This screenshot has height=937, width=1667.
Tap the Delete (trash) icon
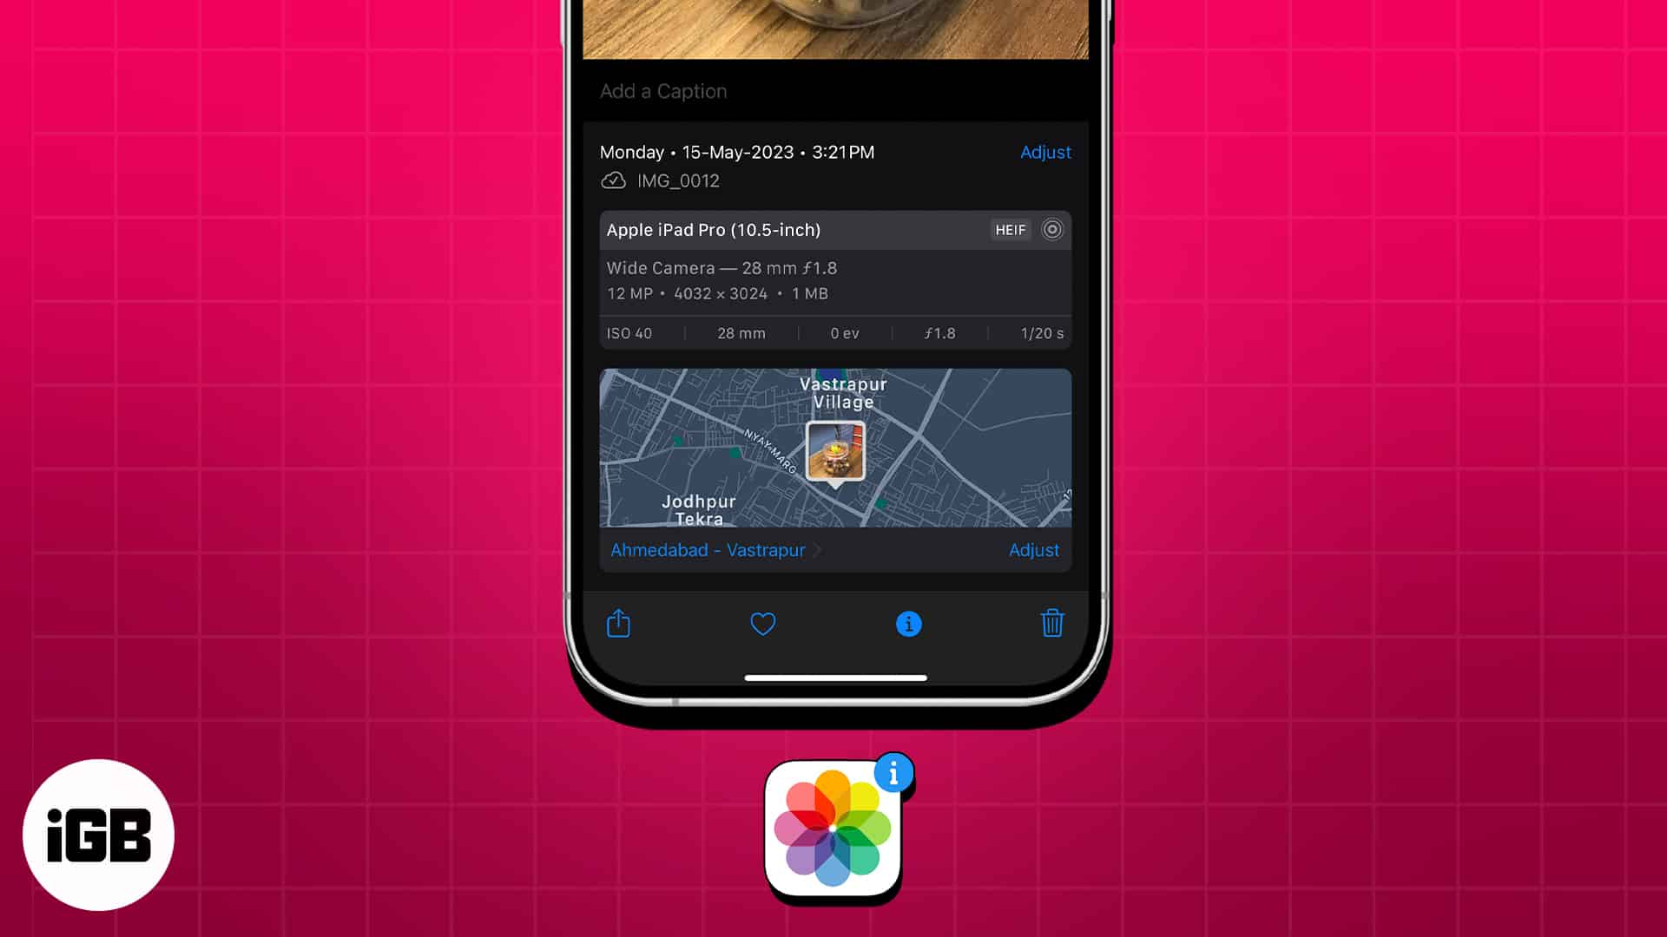click(x=1053, y=624)
